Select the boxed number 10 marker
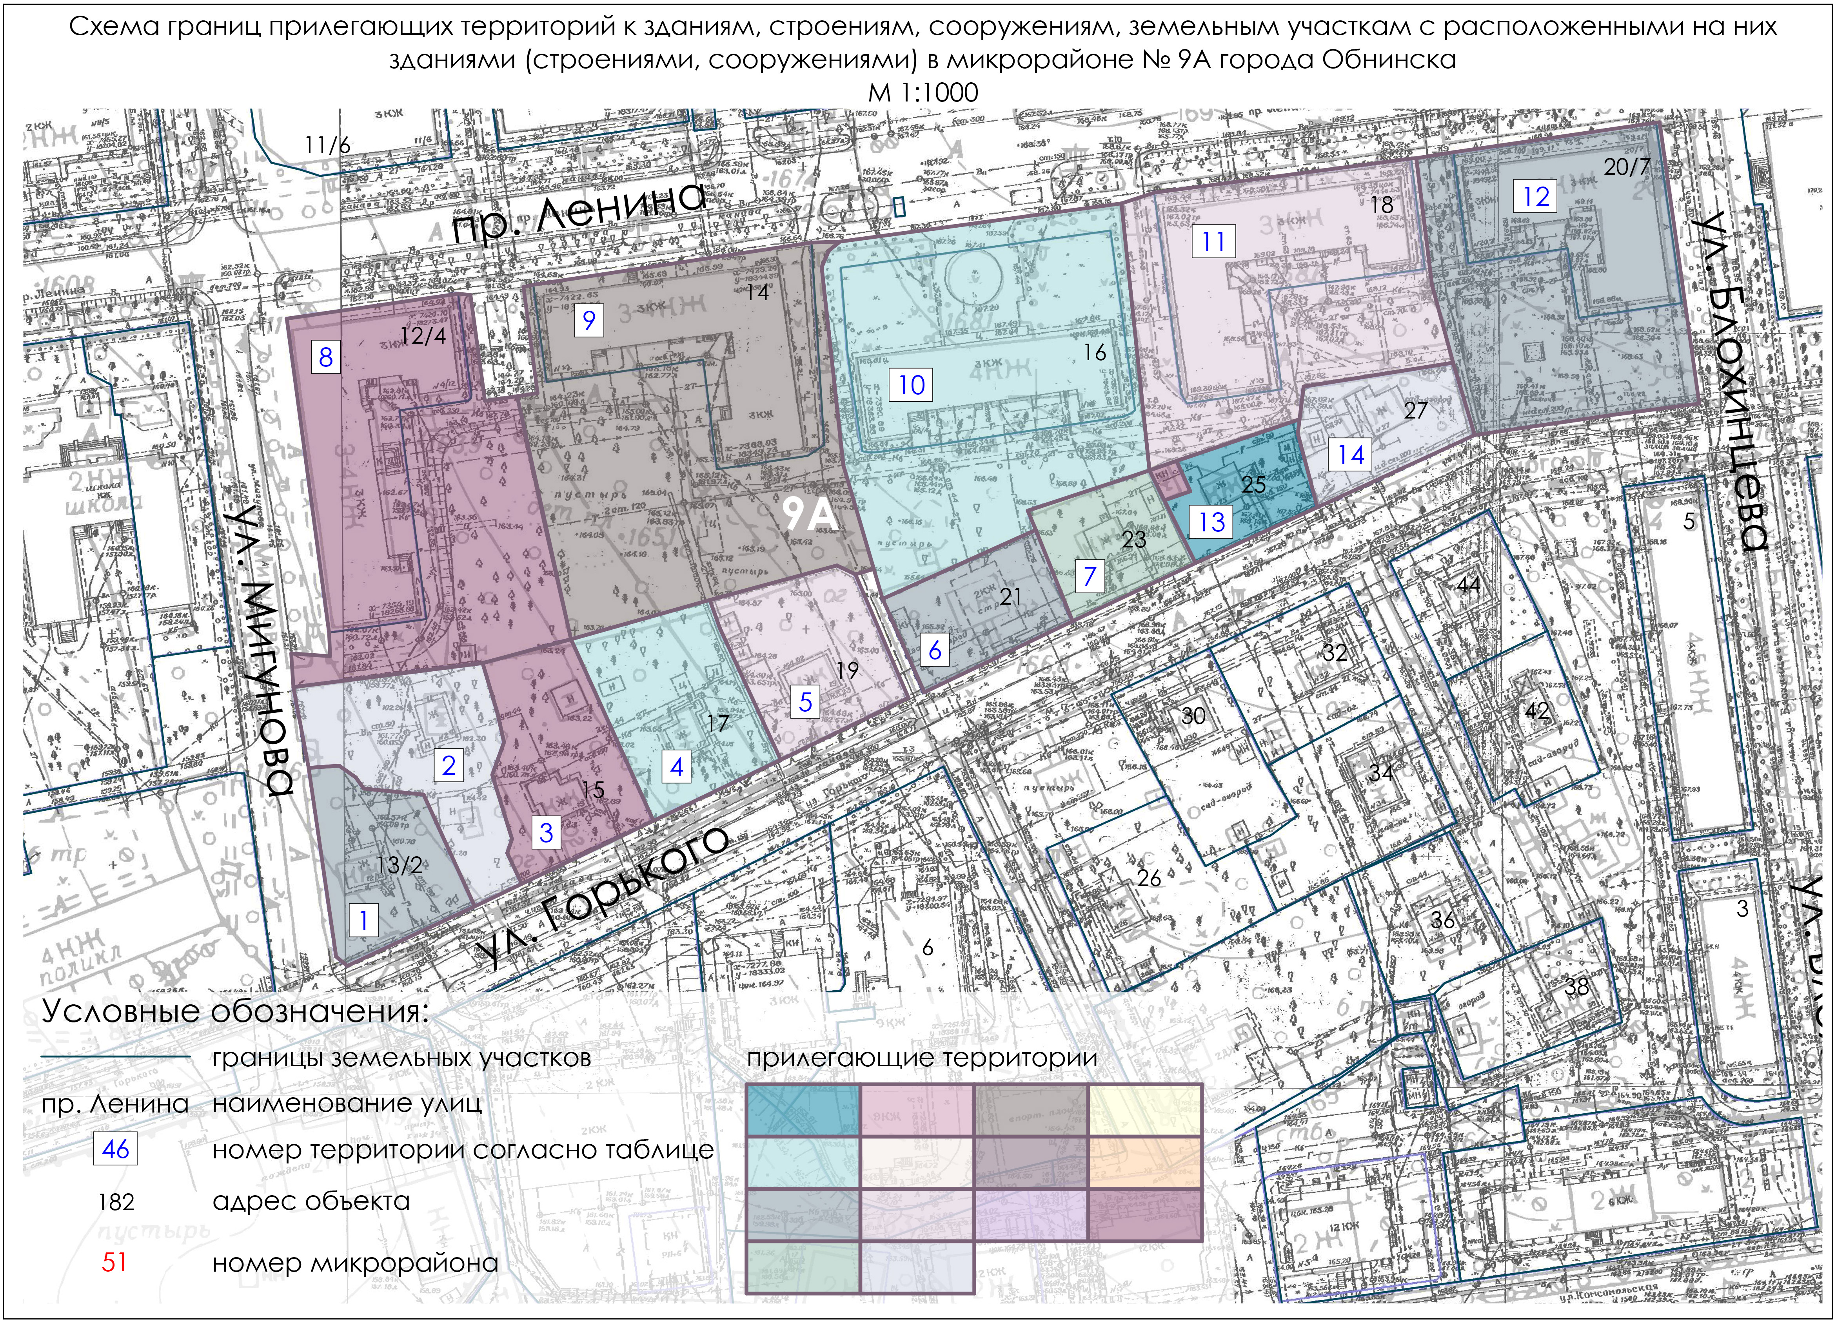 click(x=911, y=384)
